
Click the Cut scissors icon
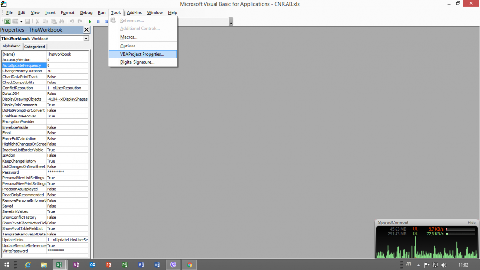pyautogui.click(x=37, y=22)
